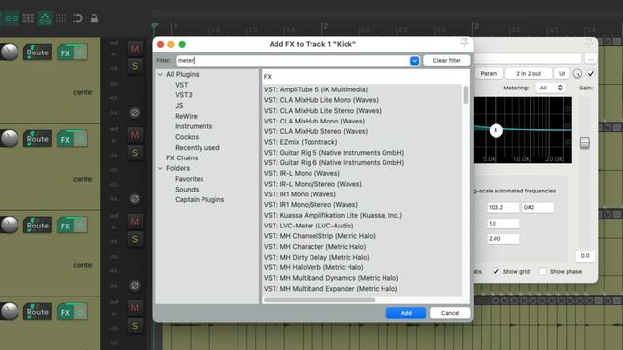
Task: Open the FX button on the third track
Action: click(65, 226)
